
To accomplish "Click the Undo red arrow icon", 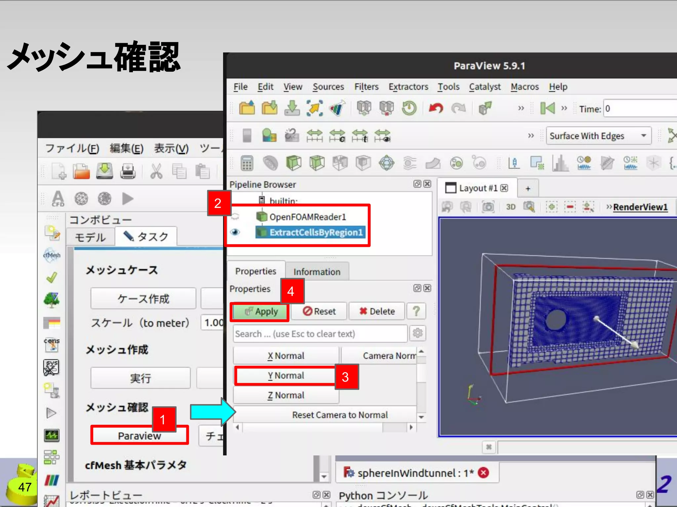I will pyautogui.click(x=436, y=108).
